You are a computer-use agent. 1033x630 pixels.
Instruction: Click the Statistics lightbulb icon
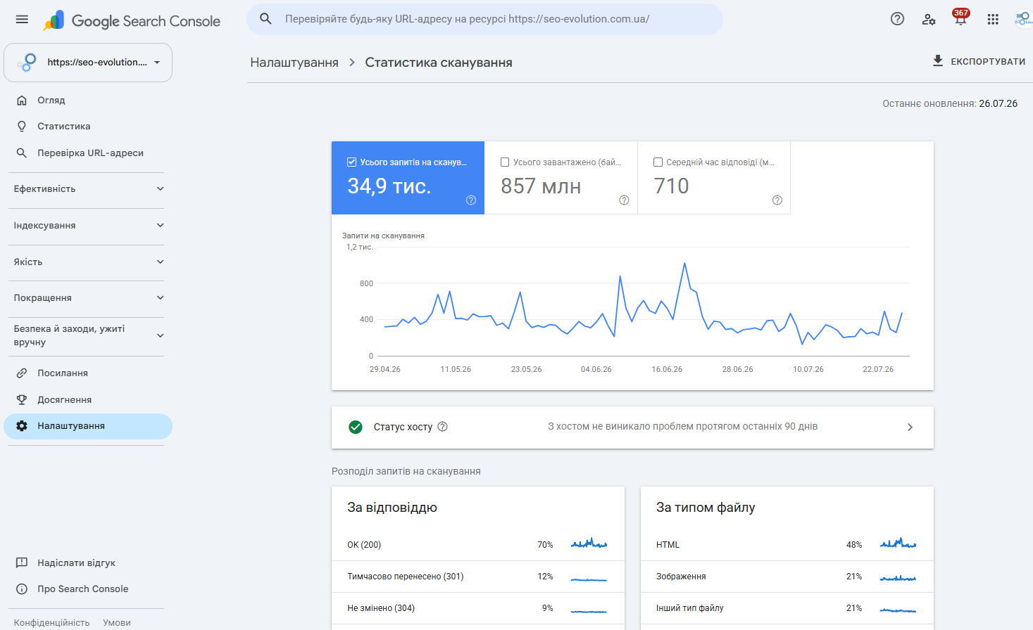22,126
